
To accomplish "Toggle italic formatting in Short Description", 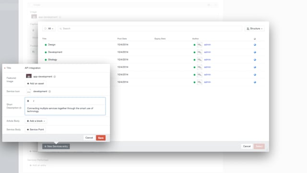I will [34, 101].
